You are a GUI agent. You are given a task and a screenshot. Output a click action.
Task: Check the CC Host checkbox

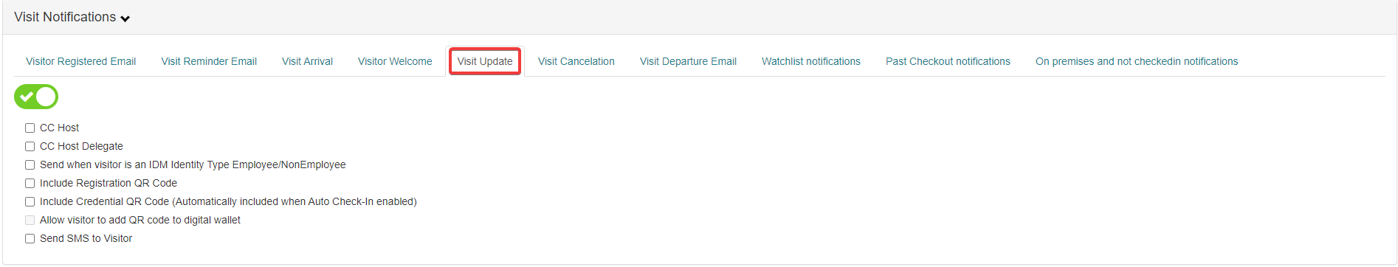pos(30,128)
